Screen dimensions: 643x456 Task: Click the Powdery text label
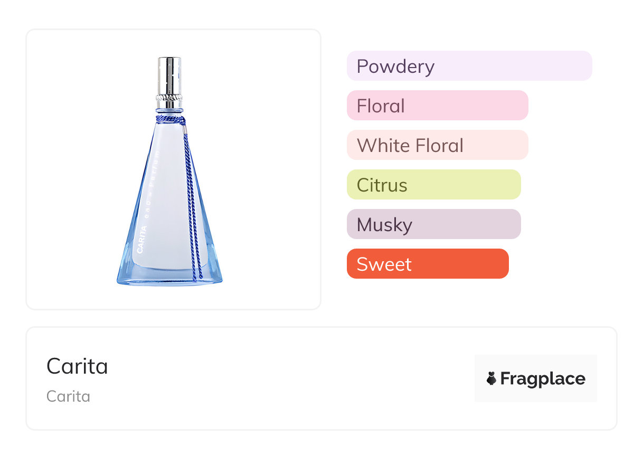tap(395, 66)
